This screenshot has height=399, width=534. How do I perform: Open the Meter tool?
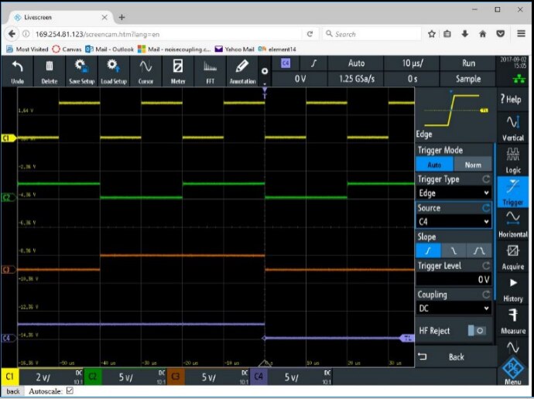(x=177, y=70)
